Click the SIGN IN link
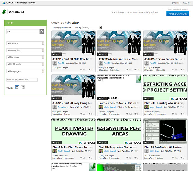The width and height of the screenshot is (193, 171). (186, 3)
